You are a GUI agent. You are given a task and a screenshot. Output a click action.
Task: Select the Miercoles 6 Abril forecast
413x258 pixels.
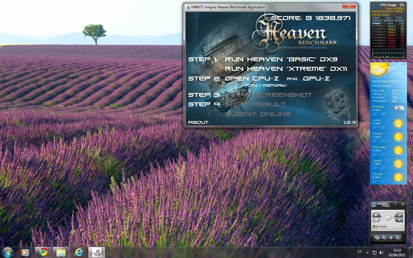[x=388, y=150]
